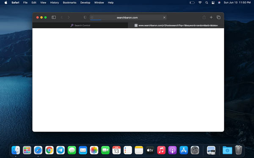
Task: Open FaceTime from the Dock
Action: coord(105,150)
